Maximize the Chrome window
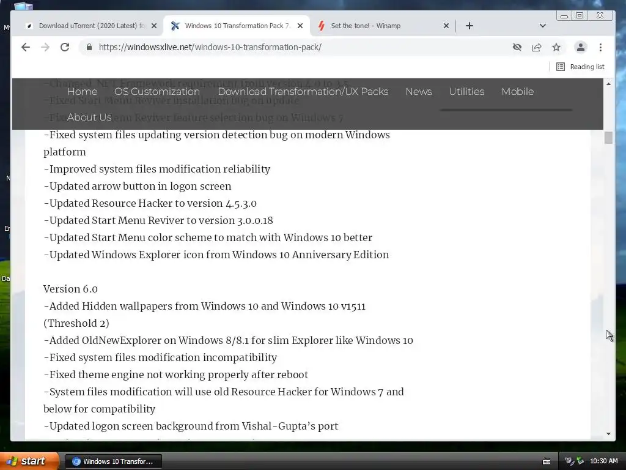Image resolution: width=626 pixels, height=470 pixels. pos(580,15)
